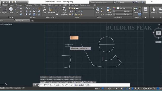Screen dimensions: 162x91
Task: Toggle ortho mode in status bar
Action: pos(111,88)
